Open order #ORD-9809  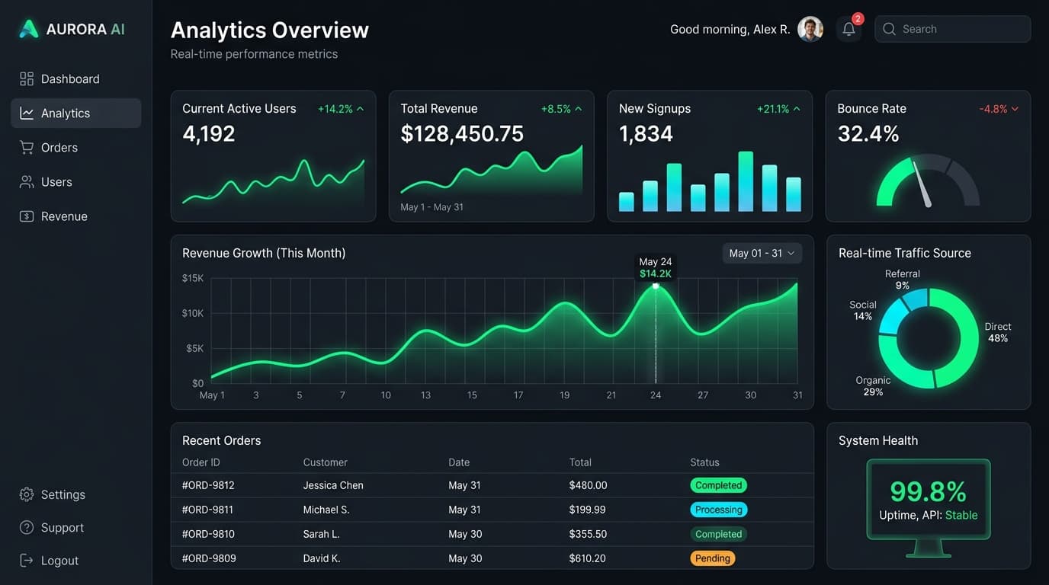(x=209, y=558)
